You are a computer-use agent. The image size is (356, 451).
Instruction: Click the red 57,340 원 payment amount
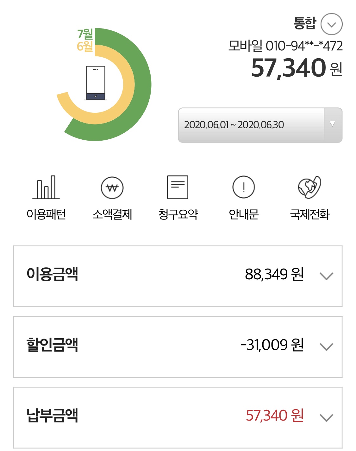pyautogui.click(x=275, y=415)
